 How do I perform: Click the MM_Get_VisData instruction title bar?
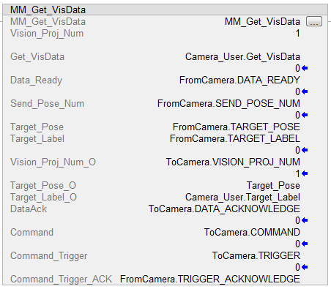[x=165, y=10]
